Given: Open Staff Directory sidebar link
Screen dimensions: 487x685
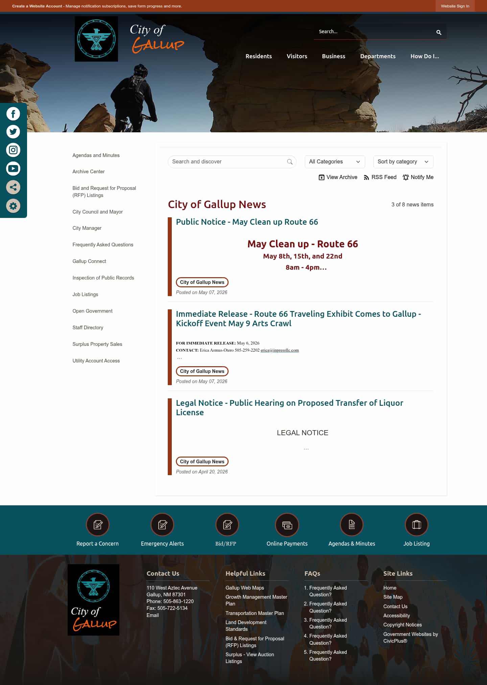Looking at the screenshot, I should coord(88,328).
